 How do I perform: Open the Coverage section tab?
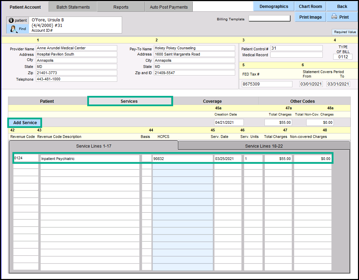(212, 101)
